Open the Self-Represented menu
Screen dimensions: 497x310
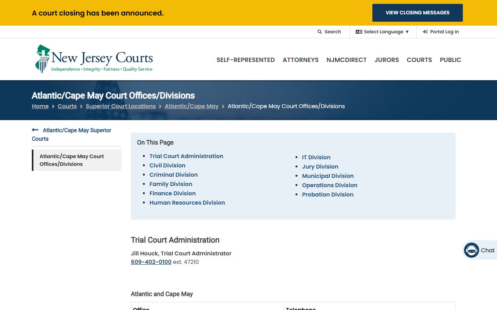tap(246, 60)
